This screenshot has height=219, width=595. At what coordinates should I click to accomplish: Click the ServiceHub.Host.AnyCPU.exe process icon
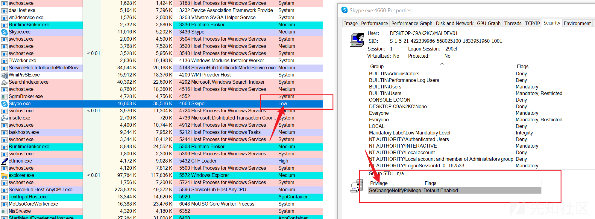coord(4,190)
